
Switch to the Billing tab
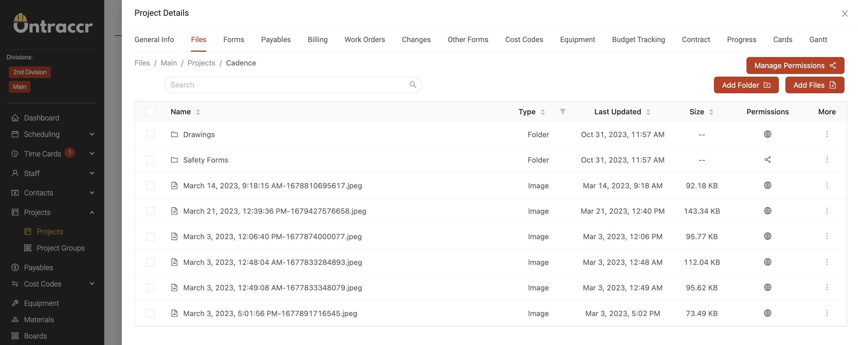click(317, 39)
